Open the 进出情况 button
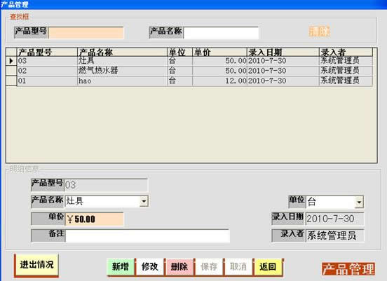 pyautogui.click(x=36, y=265)
